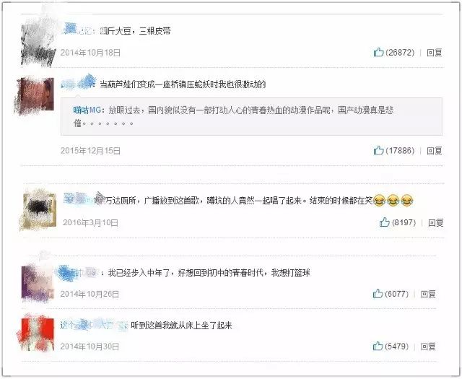
Task: Like the Wanda restroom comment
Action: coord(385,222)
